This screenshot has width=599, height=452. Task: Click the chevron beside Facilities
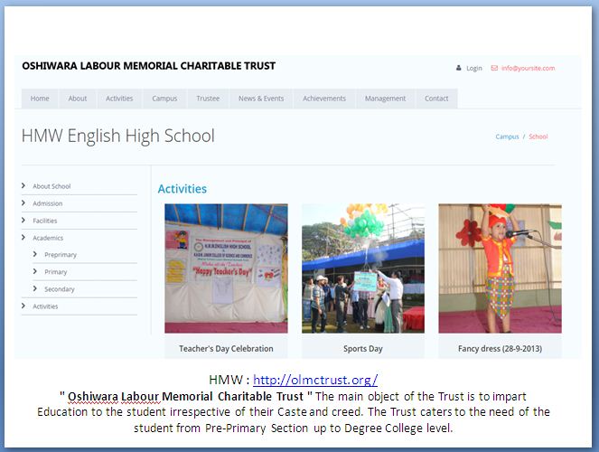pyautogui.click(x=23, y=220)
